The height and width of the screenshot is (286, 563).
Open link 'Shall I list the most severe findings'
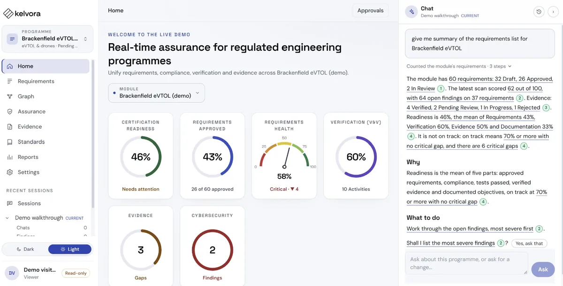[451, 243]
